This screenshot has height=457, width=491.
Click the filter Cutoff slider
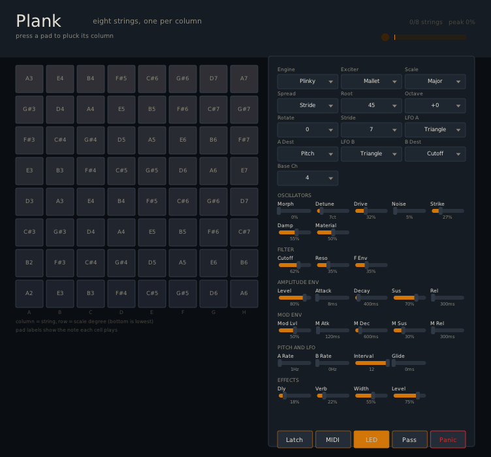294,265
